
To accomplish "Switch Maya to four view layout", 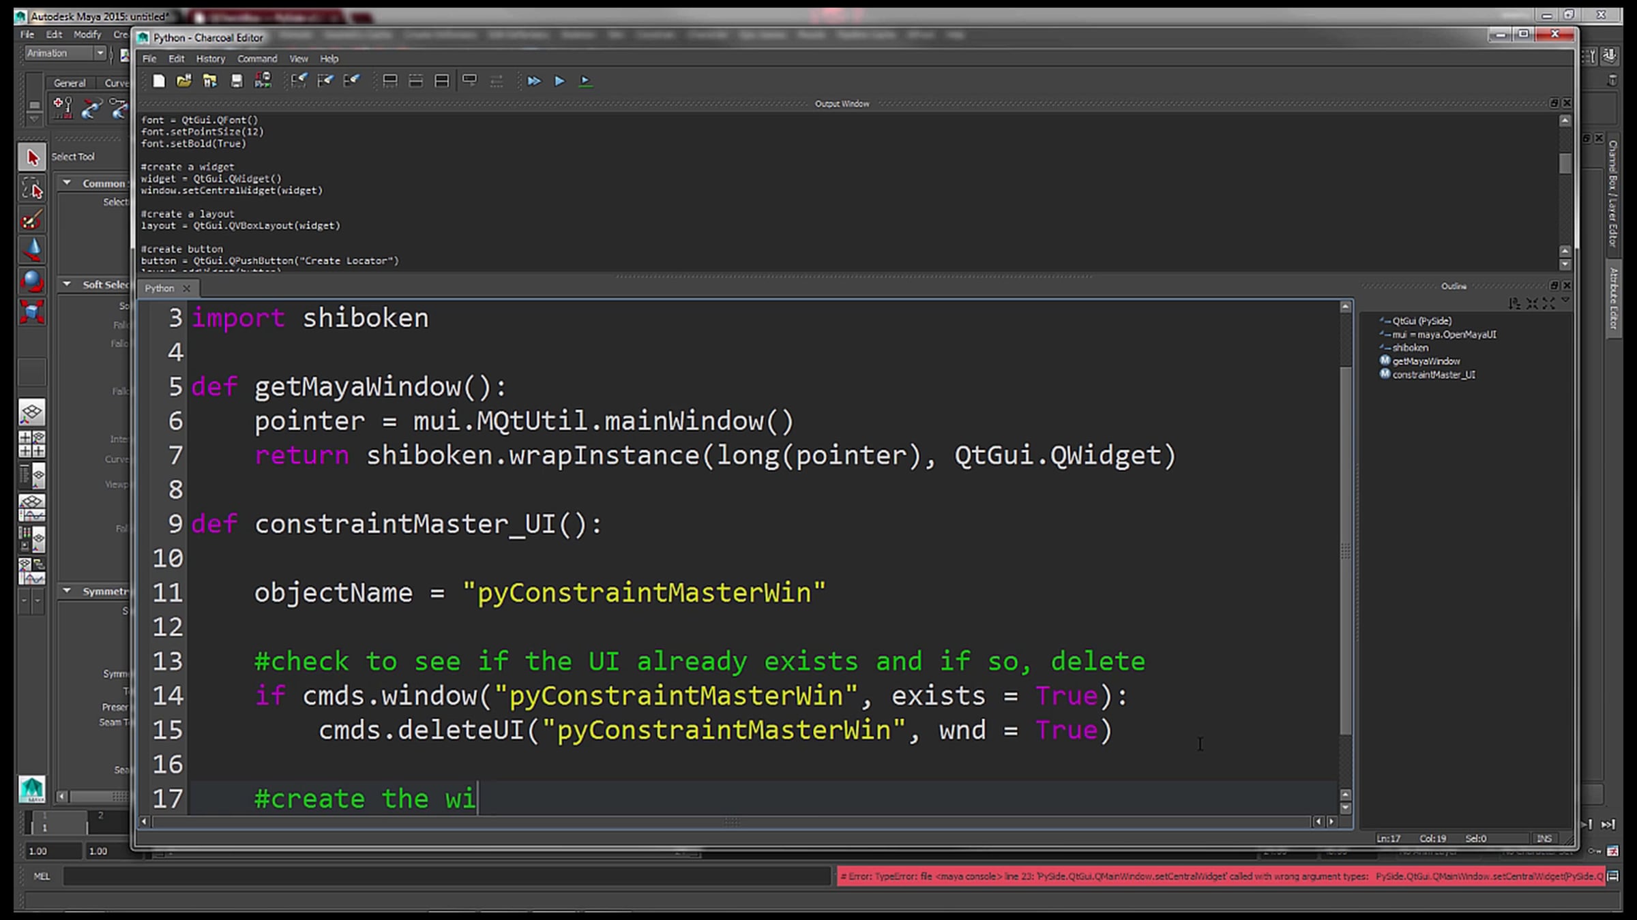I will pyautogui.click(x=32, y=444).
